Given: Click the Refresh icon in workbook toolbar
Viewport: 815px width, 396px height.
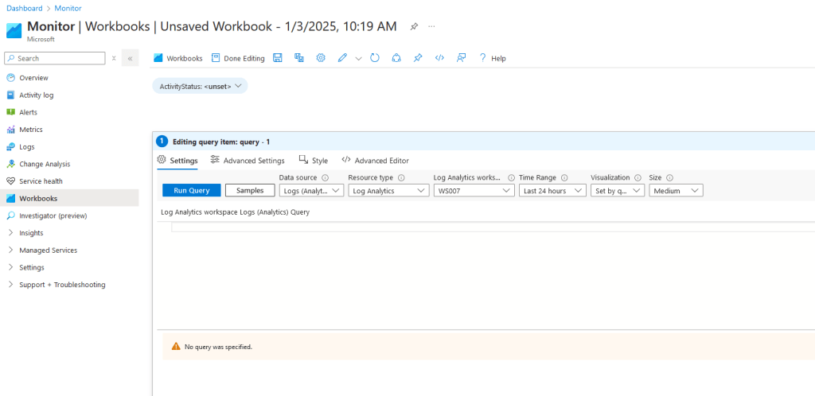Looking at the screenshot, I should (375, 58).
